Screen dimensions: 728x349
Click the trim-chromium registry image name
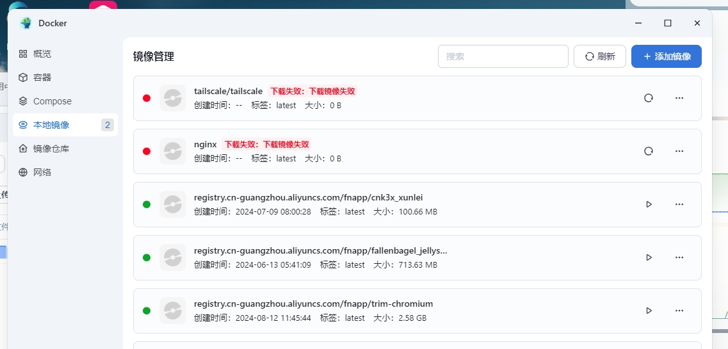(x=313, y=304)
